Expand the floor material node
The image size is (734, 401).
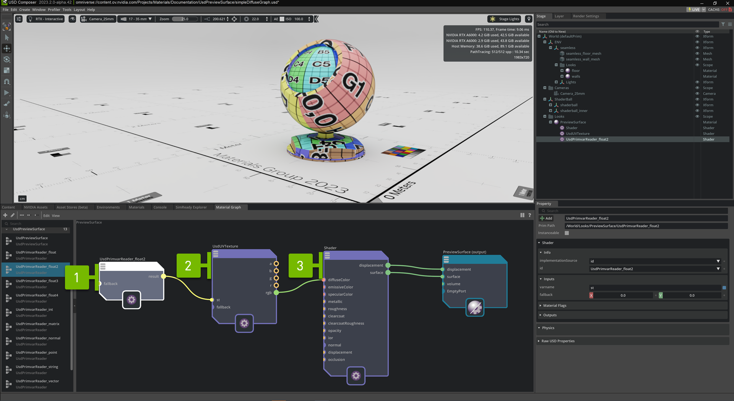click(562, 71)
